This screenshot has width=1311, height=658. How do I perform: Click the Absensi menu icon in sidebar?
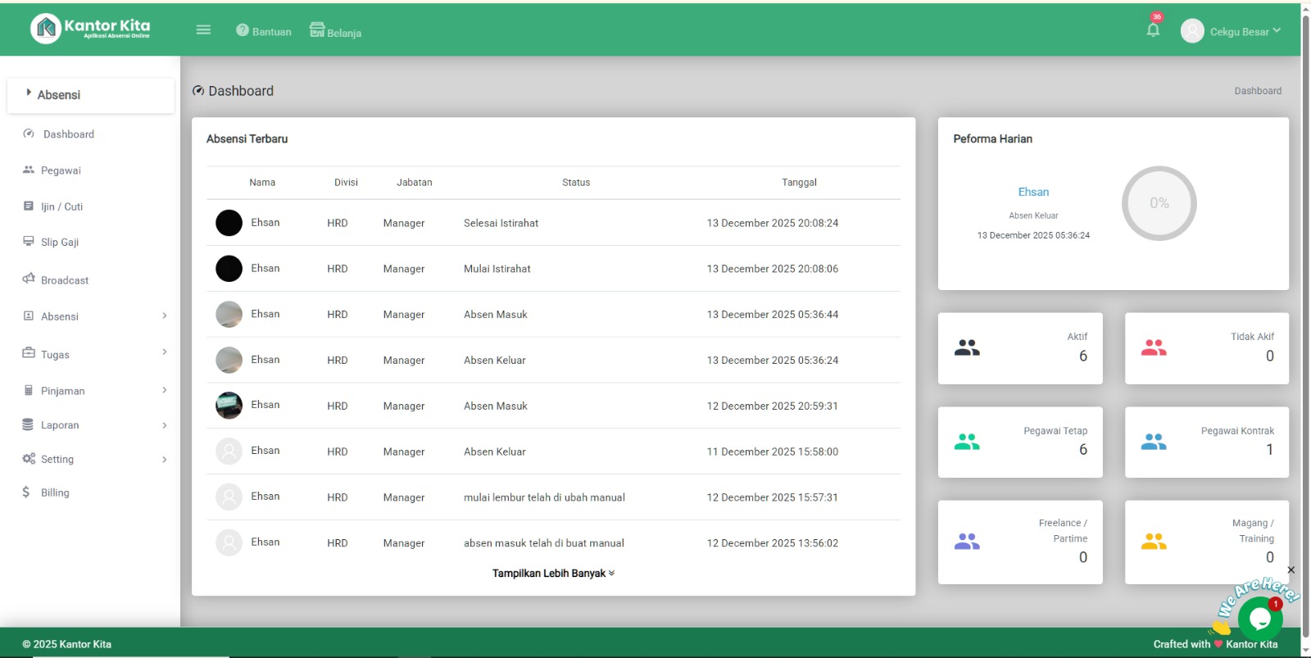[x=29, y=315]
